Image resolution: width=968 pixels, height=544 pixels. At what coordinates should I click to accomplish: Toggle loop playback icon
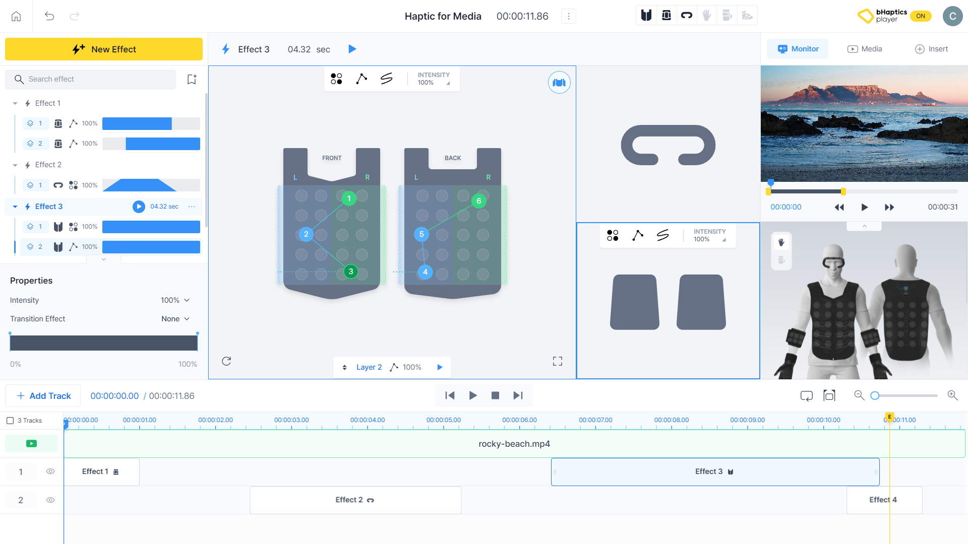807,396
